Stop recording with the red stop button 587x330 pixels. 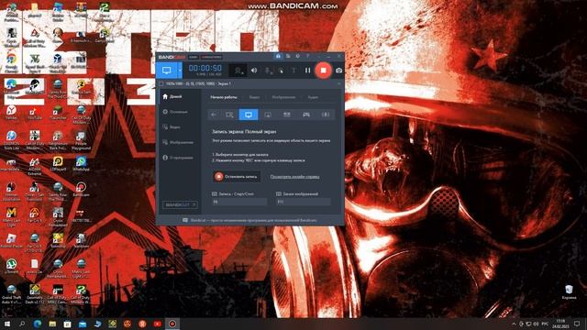(323, 71)
